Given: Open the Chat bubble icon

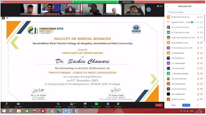Looking at the screenshot, I should pyautogui.click(x=85, y=104).
